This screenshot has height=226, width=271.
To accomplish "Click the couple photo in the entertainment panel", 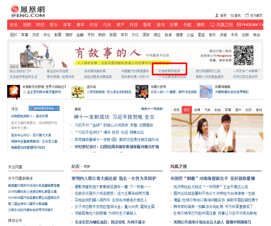I will pos(217,133).
